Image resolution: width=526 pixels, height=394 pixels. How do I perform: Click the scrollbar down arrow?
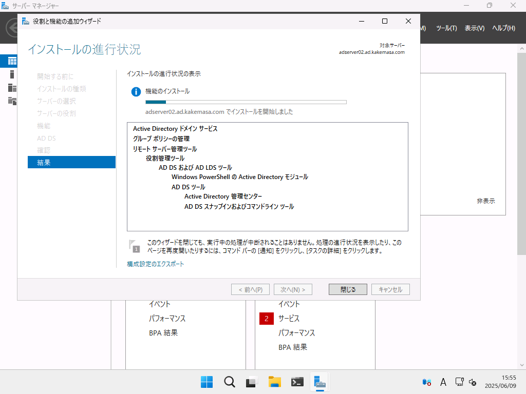coord(522,365)
